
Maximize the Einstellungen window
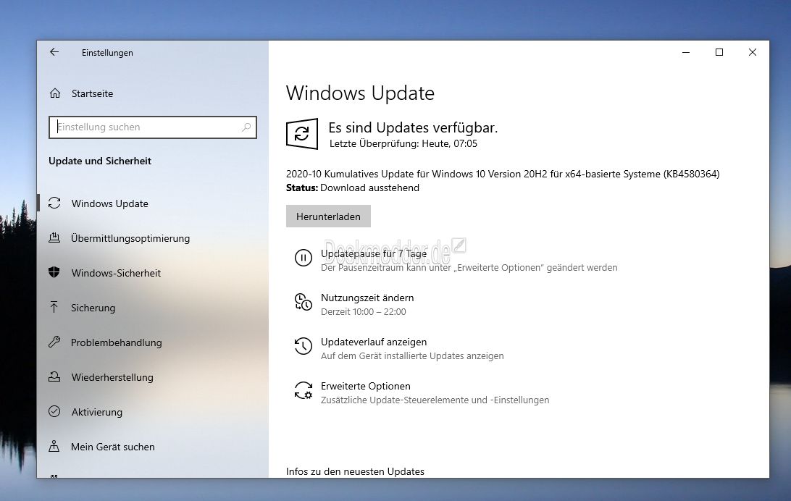(719, 52)
